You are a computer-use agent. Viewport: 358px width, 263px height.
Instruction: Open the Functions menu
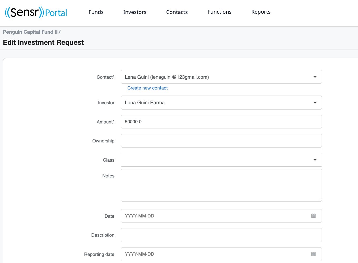coord(219,12)
